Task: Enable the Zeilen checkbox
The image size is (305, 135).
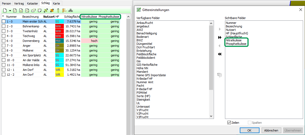Action: 229,123
